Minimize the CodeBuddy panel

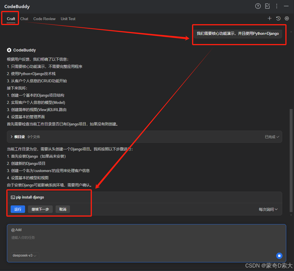[286, 6]
